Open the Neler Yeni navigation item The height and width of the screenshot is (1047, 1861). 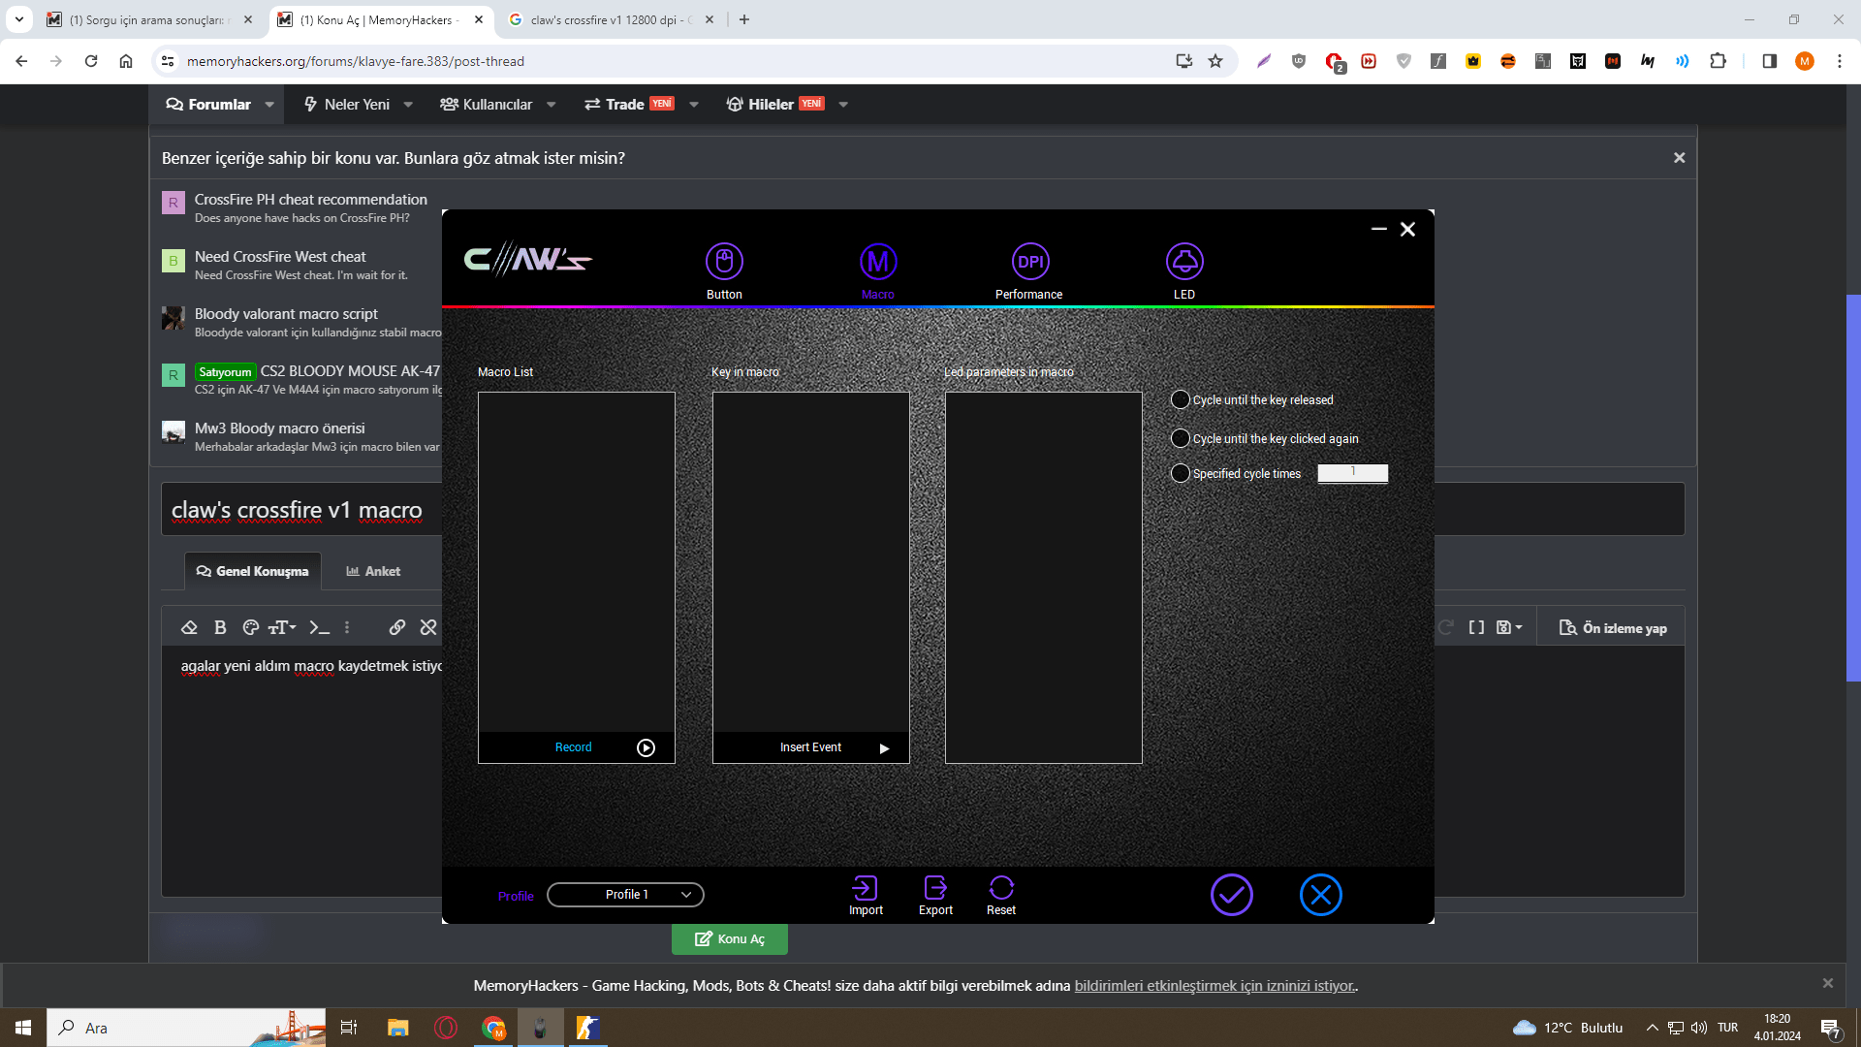pyautogui.click(x=346, y=105)
